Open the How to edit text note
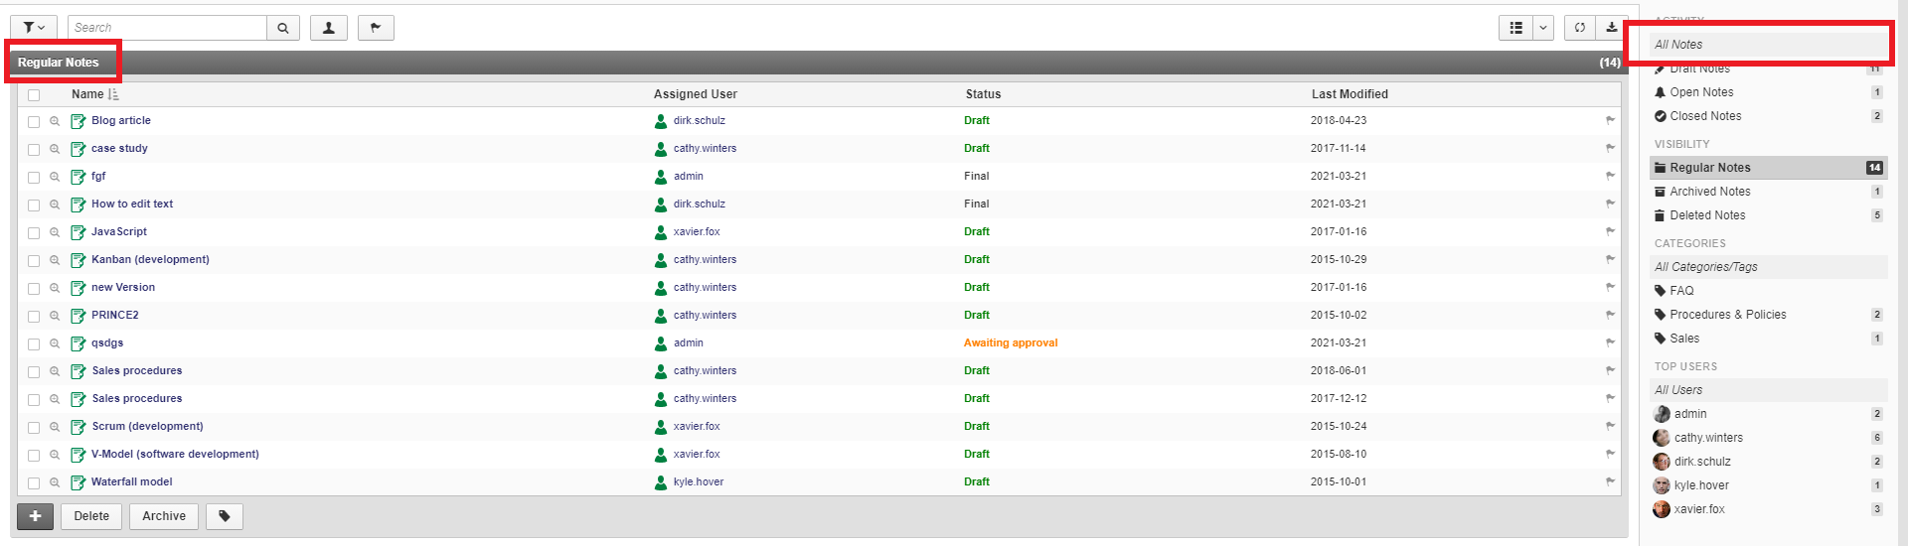This screenshot has width=1908, height=546. pyautogui.click(x=132, y=204)
